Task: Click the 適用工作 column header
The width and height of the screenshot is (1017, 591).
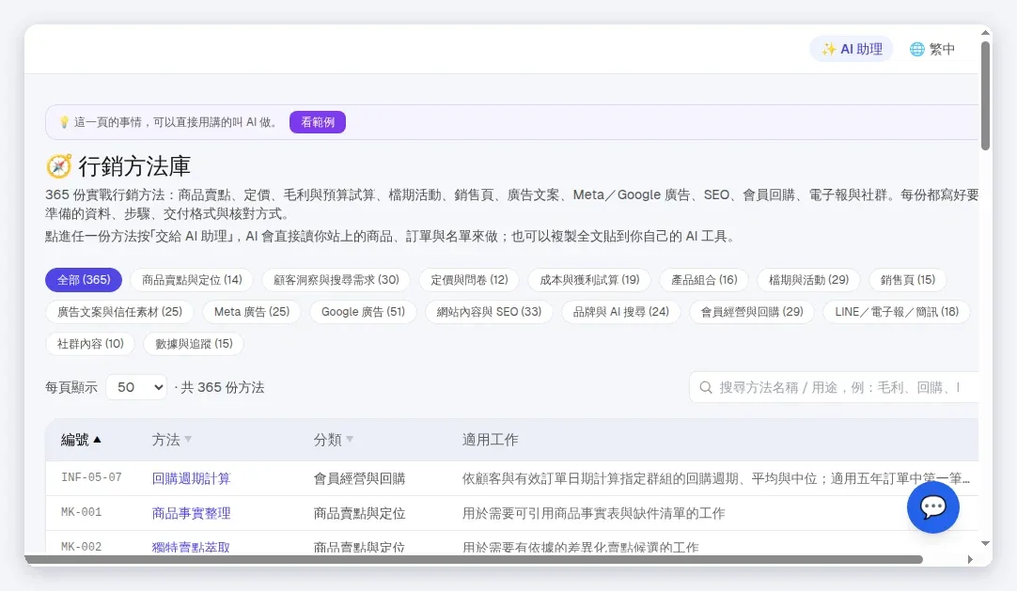Action: click(x=490, y=440)
